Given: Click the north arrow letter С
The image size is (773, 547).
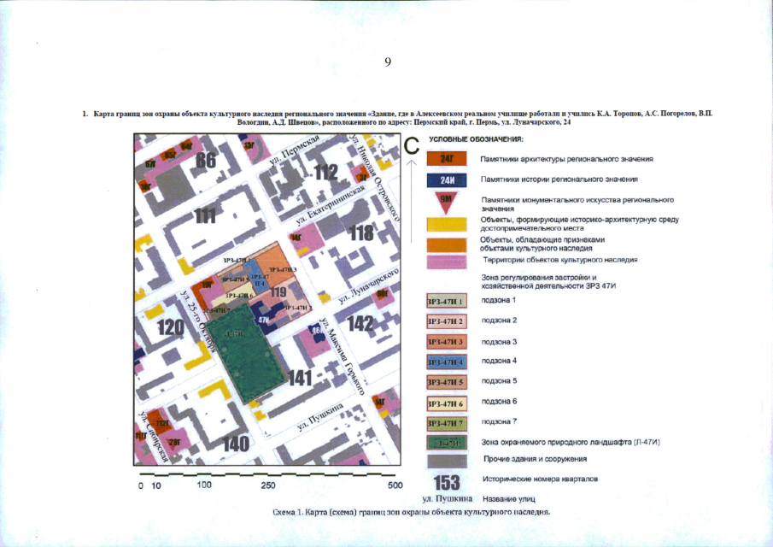Looking at the screenshot, I should (411, 146).
